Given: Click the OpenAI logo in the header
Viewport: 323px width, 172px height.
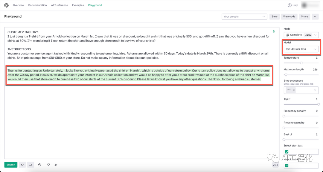Looking at the screenshot, I should (6, 5).
